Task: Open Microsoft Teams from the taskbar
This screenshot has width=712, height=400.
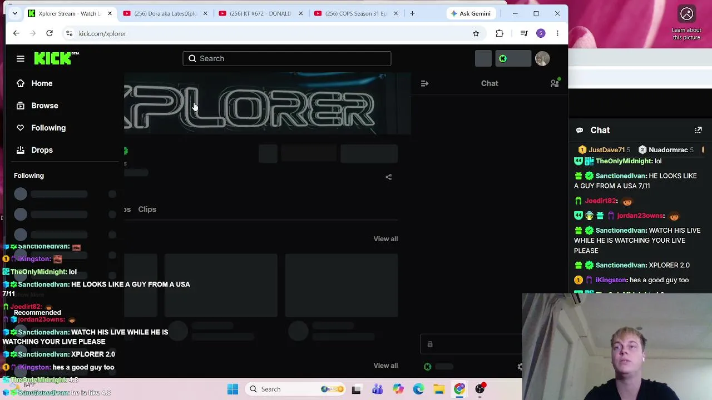Action: 377,389
